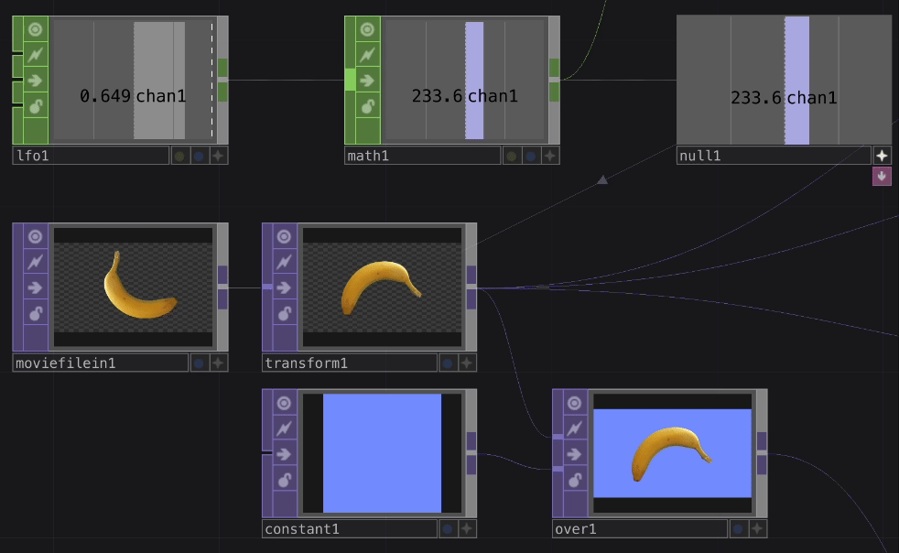Expand lfo1 parameters using the plus icon
Image resolution: width=899 pixels, height=553 pixels.
point(217,155)
